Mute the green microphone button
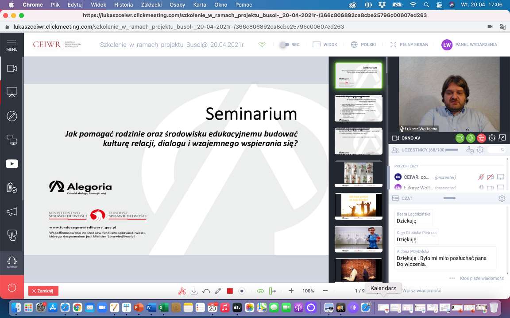This screenshot has height=318, width=510. coord(471,138)
